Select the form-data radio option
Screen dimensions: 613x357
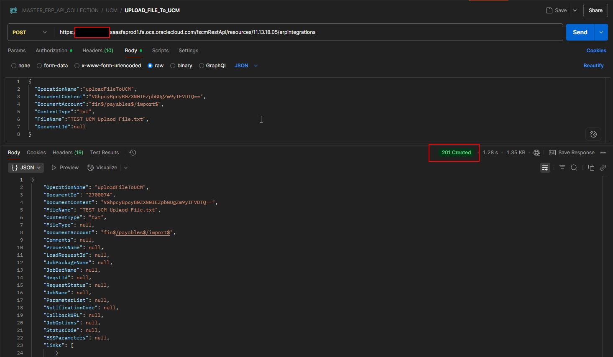point(39,66)
